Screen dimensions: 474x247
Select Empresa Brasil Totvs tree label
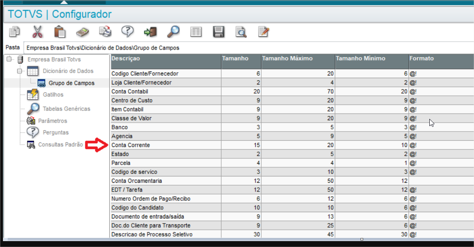pyautogui.click(x=54, y=59)
